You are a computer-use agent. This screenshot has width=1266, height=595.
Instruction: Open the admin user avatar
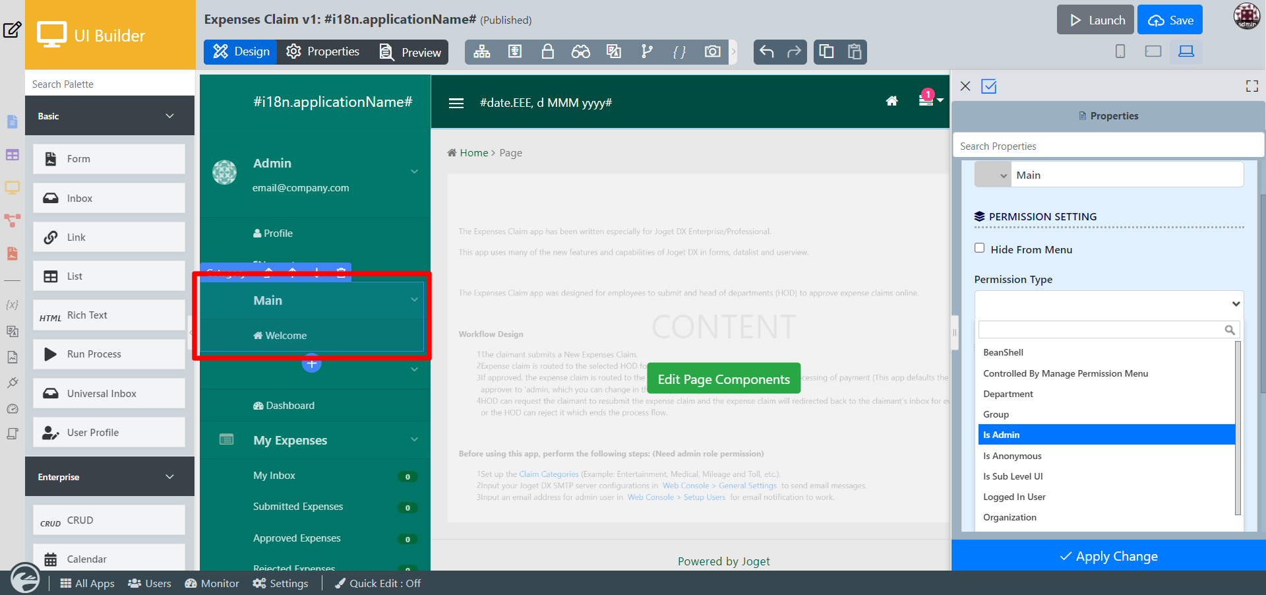[x=1247, y=16]
